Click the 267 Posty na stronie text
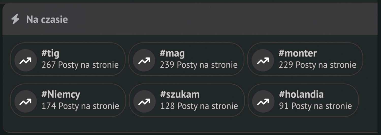This screenshot has height=135, width=381. 80,65
